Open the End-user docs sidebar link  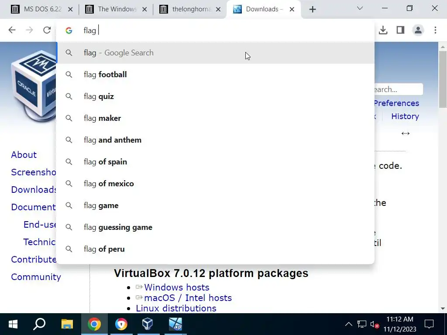point(40,225)
